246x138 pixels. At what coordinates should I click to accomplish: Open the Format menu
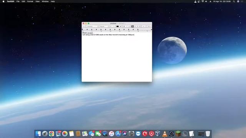point(30,2)
